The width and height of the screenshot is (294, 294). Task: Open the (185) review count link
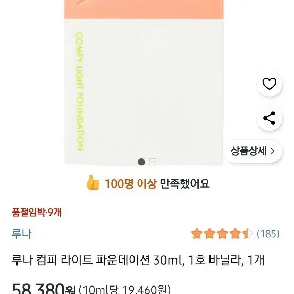268,233
